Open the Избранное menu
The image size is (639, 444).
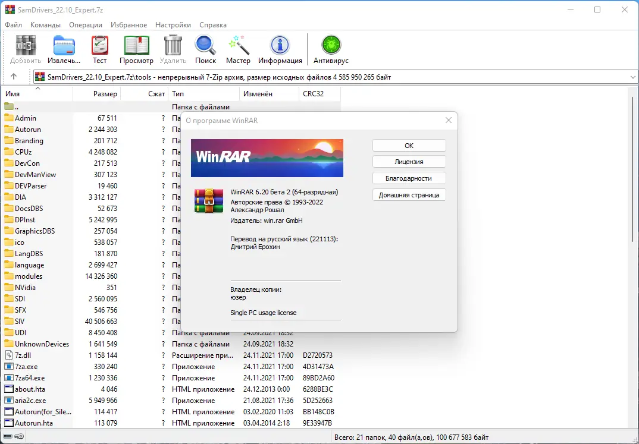point(129,25)
